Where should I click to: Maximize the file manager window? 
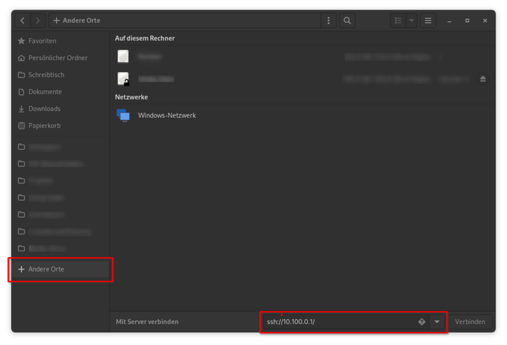[467, 21]
